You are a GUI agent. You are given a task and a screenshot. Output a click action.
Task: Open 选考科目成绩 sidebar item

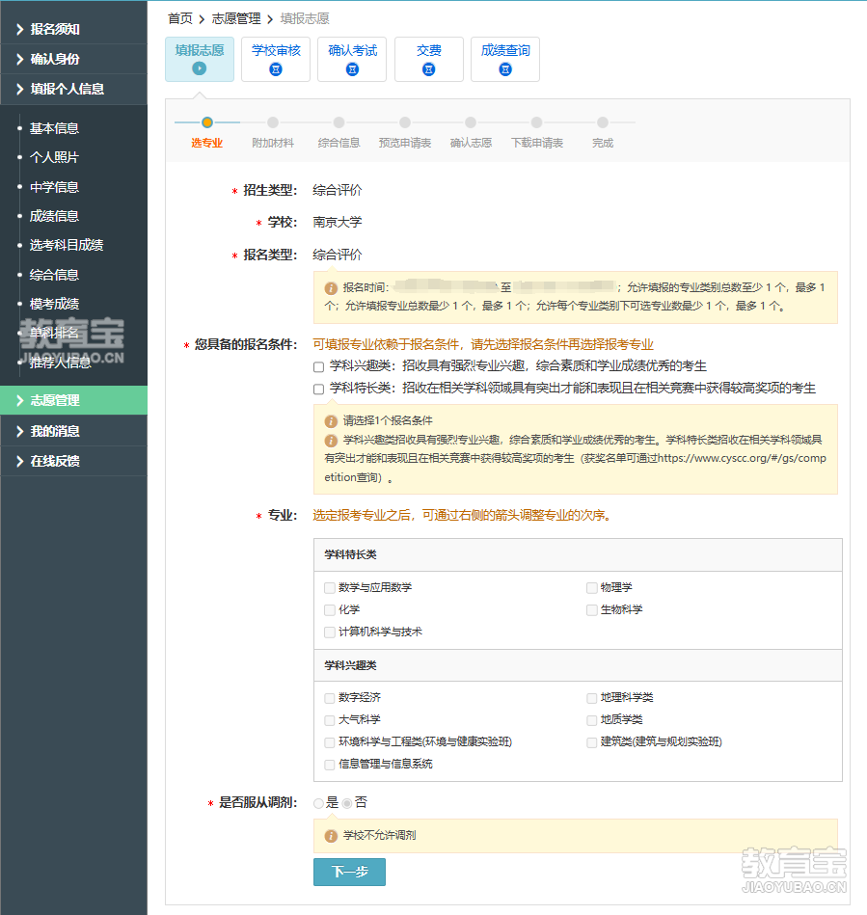coord(67,245)
